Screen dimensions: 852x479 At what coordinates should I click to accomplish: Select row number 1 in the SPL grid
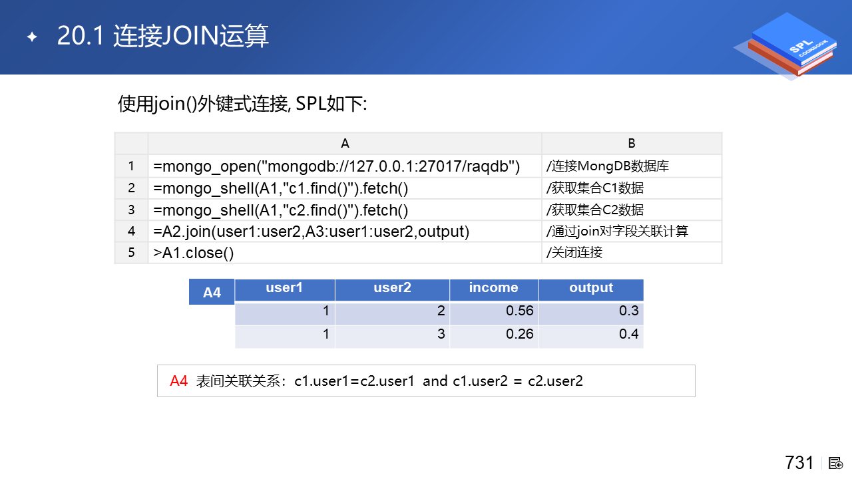131,166
